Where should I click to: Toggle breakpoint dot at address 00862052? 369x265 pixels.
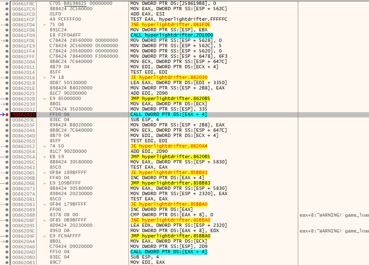pos(8,146)
